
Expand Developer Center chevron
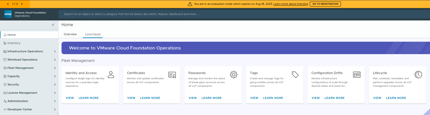click(x=55, y=109)
